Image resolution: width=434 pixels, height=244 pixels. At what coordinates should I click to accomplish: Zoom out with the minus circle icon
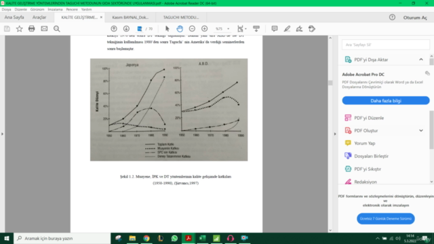point(192,28)
